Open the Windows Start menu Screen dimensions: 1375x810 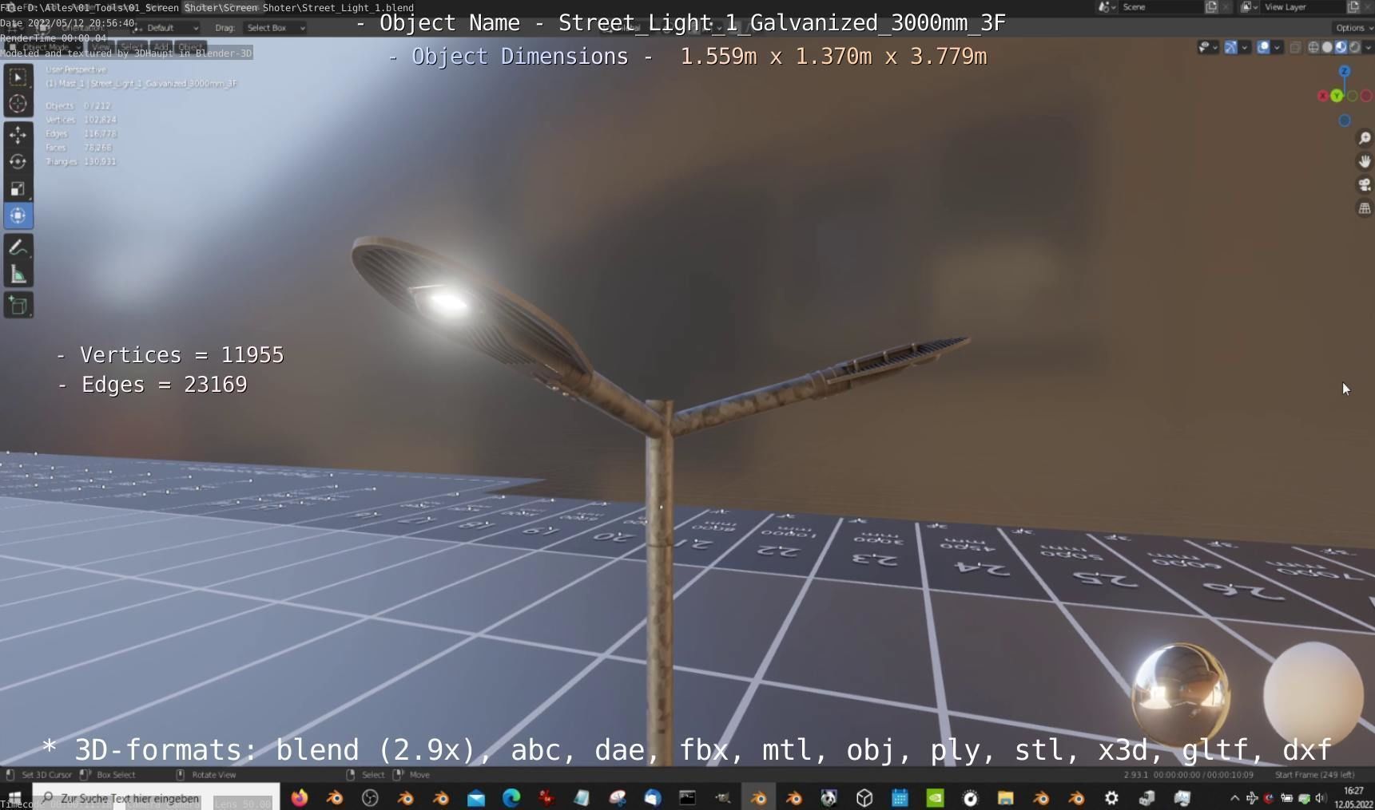click(x=14, y=797)
